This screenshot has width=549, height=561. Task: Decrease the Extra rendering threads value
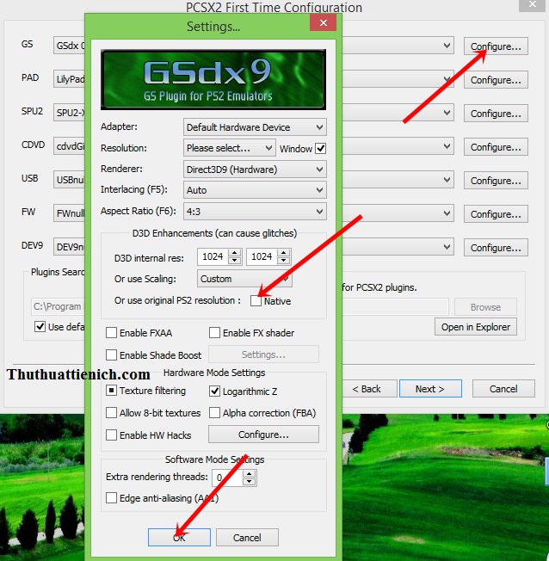[x=249, y=482]
